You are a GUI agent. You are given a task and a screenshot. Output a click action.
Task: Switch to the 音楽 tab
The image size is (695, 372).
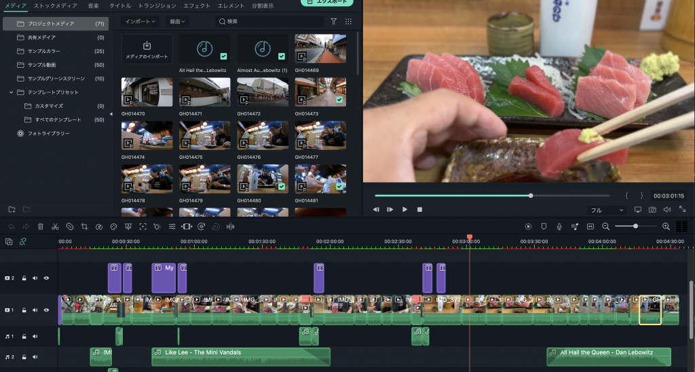coord(94,5)
